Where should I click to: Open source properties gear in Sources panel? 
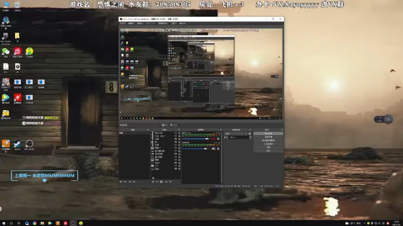coord(161,181)
